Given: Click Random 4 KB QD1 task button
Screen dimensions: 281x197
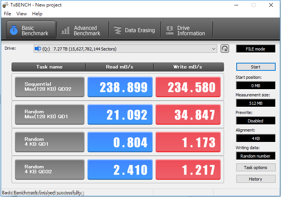Looking at the screenshot, I should [x=50, y=142].
